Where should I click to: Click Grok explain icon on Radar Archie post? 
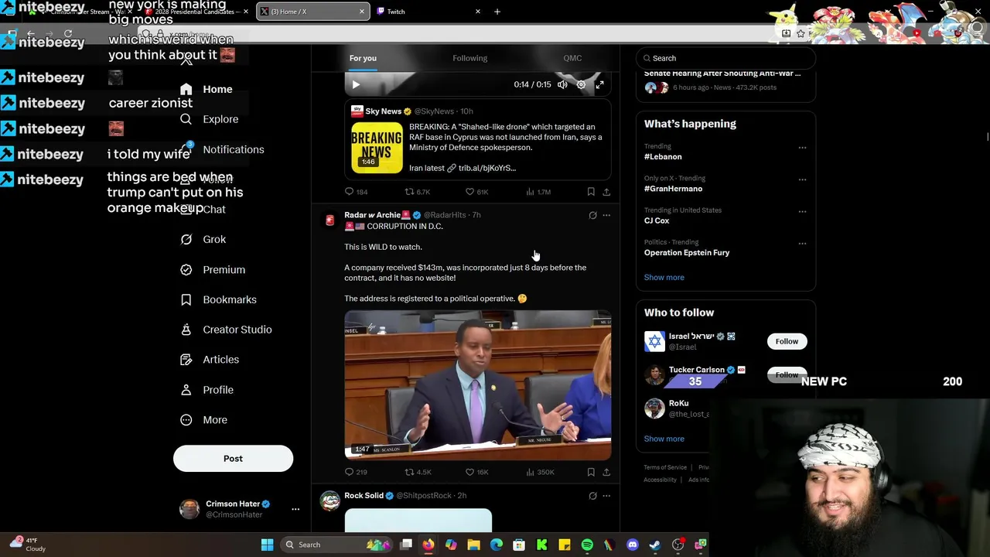click(592, 215)
